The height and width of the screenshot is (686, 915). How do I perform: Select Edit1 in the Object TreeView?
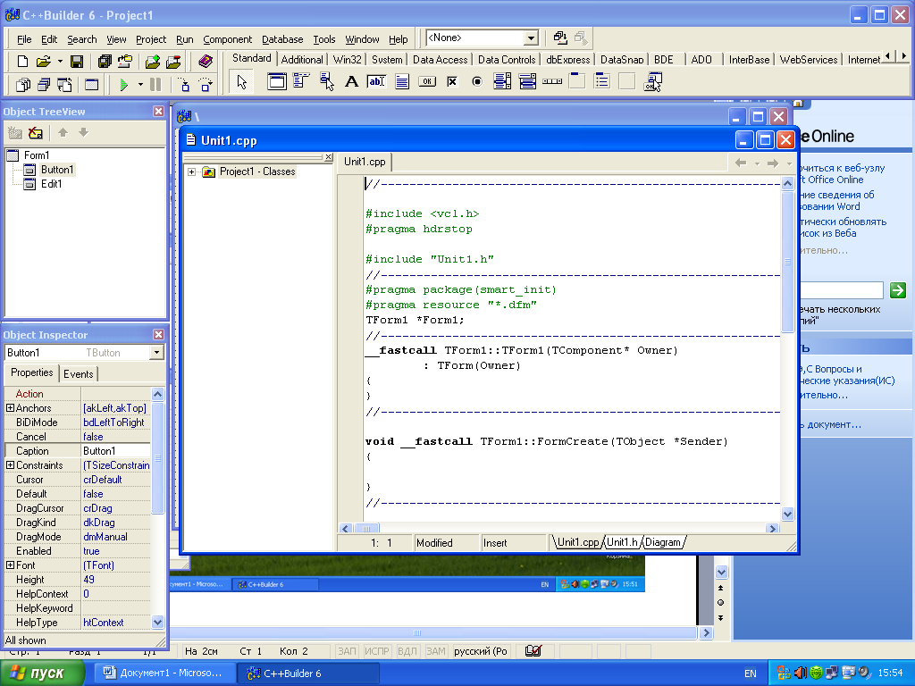pos(51,184)
